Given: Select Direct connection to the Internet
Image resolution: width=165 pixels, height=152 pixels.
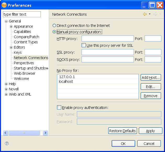Looking at the screenshot, I should (54, 26).
